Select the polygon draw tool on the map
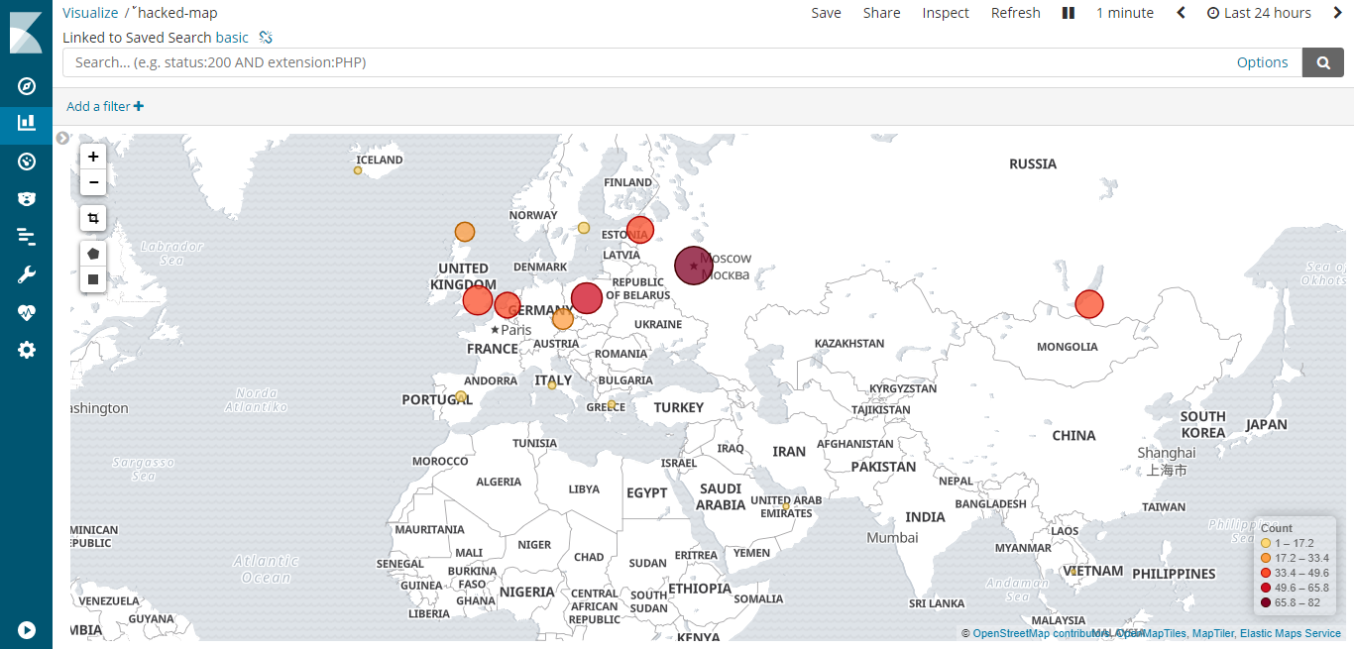Viewport: 1354px width, 649px height. click(92, 253)
